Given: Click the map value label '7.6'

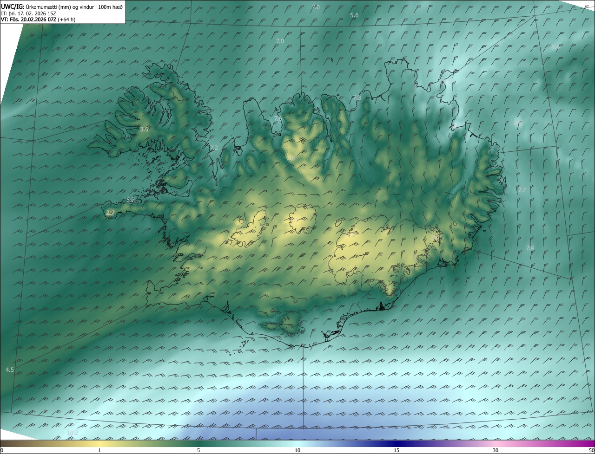Looking at the screenshot, I should 278,119.
